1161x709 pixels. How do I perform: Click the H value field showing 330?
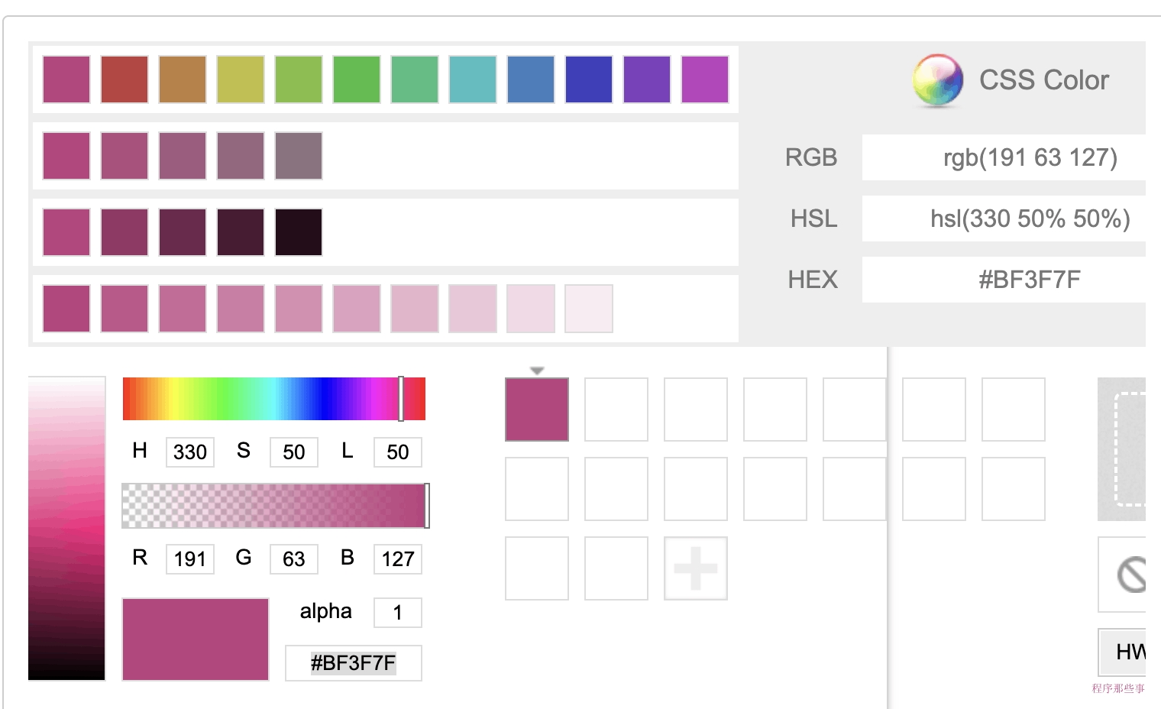tap(190, 452)
